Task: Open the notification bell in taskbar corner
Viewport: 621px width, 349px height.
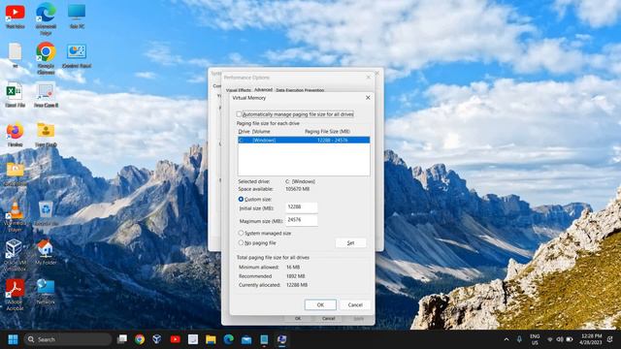Action: 610,339
